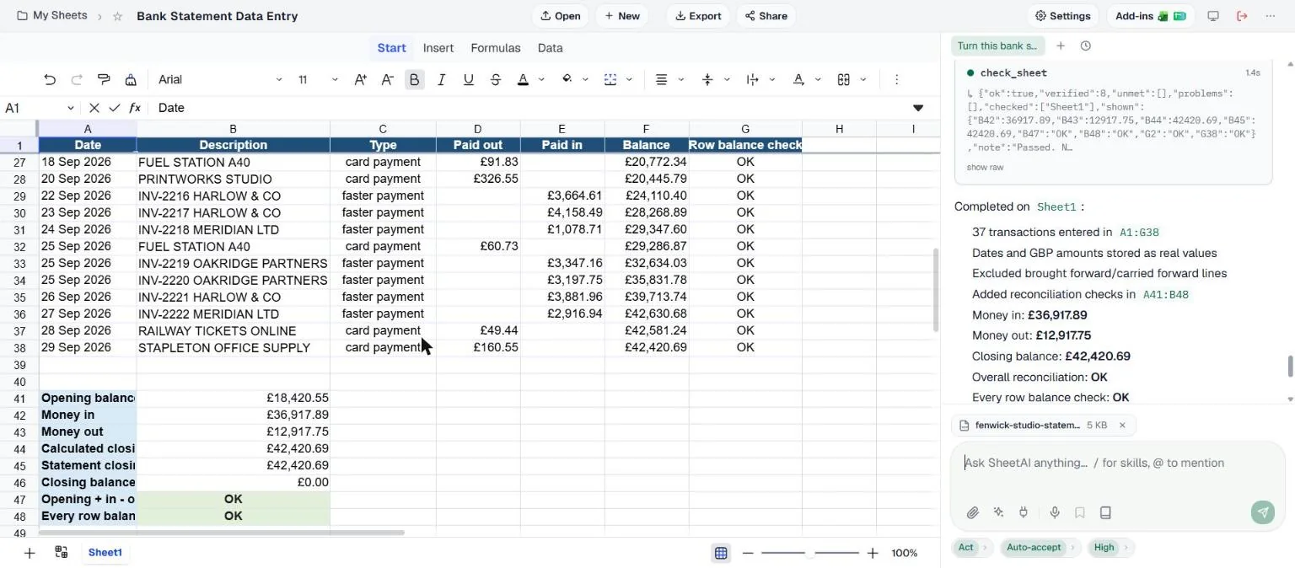Image resolution: width=1295 pixels, height=568 pixels.
Task: Switch to the Insert tab
Action: 438,48
